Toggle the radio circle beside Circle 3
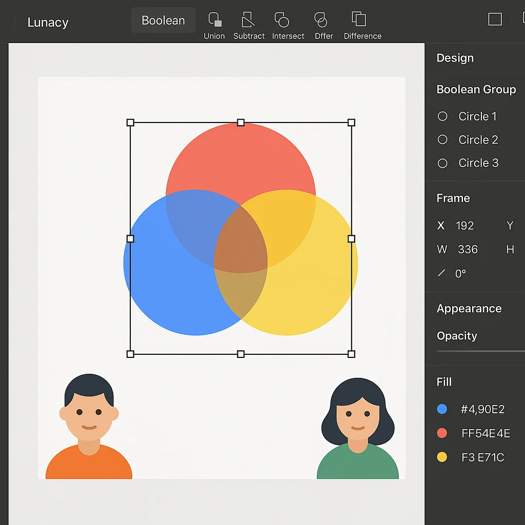This screenshot has height=525, width=525. click(442, 163)
